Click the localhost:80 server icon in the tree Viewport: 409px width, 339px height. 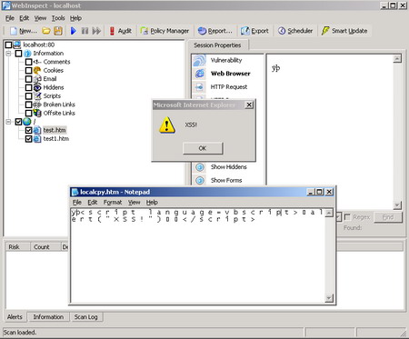pos(17,45)
